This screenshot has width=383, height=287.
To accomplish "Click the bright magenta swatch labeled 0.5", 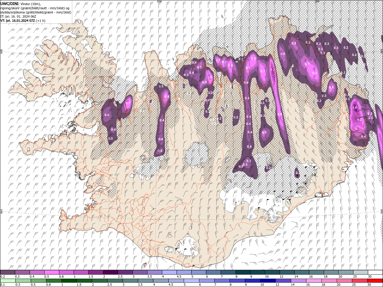I will click(x=51, y=272).
